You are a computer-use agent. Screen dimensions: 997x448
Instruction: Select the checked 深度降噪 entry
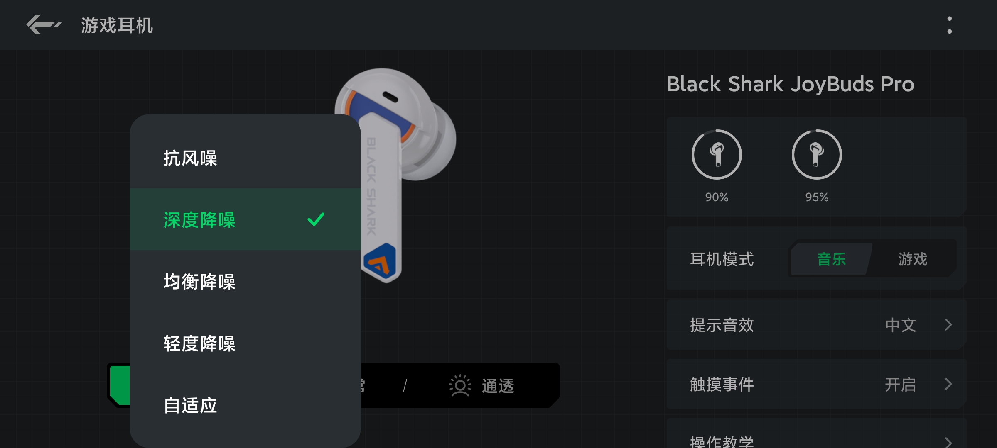[245, 219]
